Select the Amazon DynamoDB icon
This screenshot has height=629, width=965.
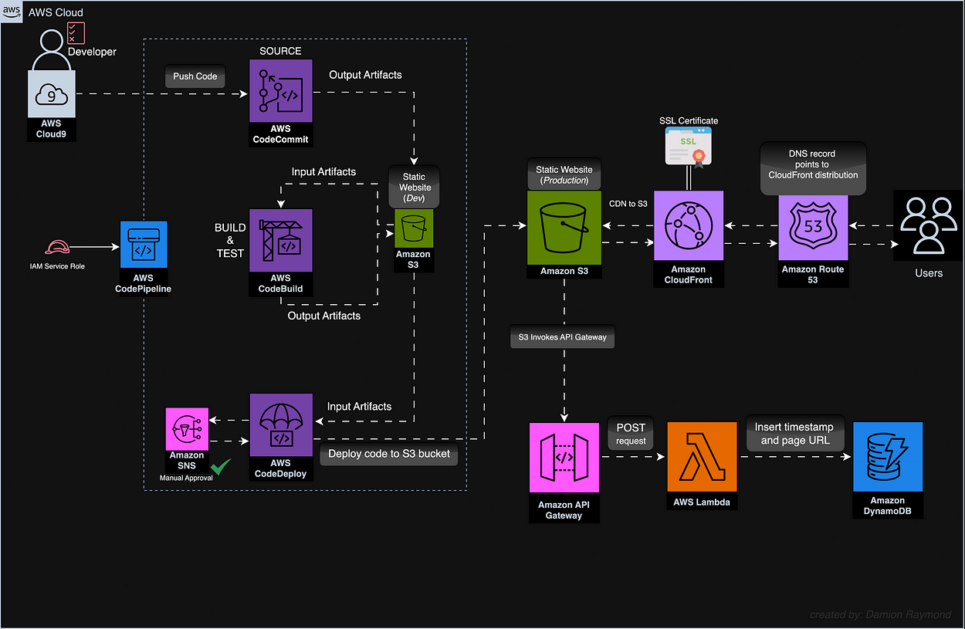(887, 456)
